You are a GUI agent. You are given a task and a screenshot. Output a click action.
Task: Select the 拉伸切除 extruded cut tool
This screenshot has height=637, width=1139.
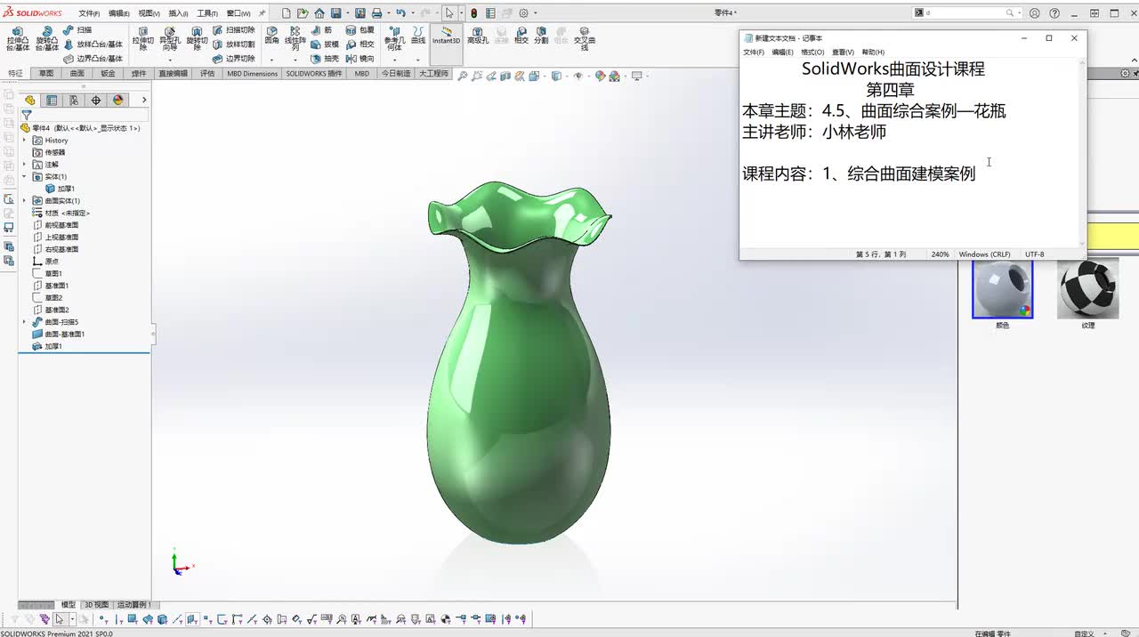point(142,38)
